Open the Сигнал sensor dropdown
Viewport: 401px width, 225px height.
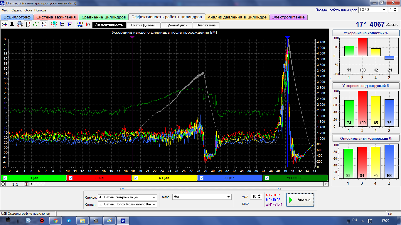click(x=154, y=204)
